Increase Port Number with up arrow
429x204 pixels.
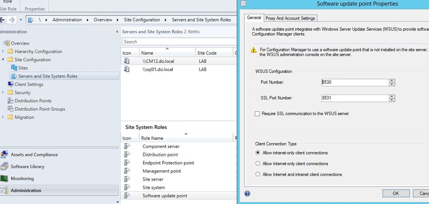392,81
